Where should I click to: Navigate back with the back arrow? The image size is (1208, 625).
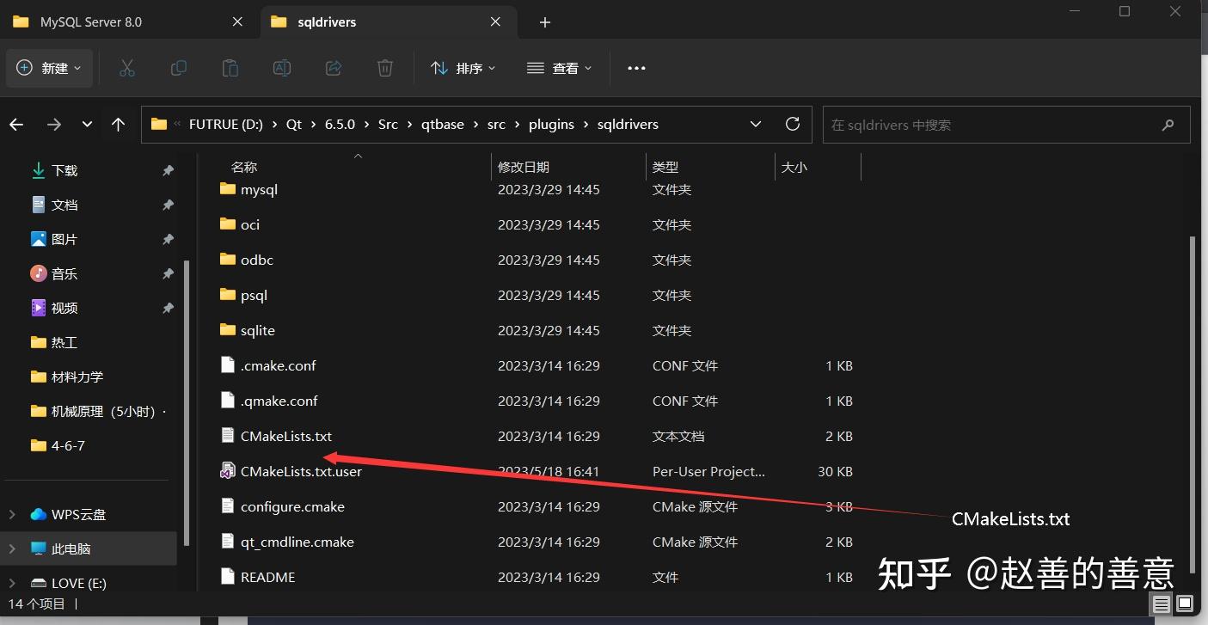point(16,124)
